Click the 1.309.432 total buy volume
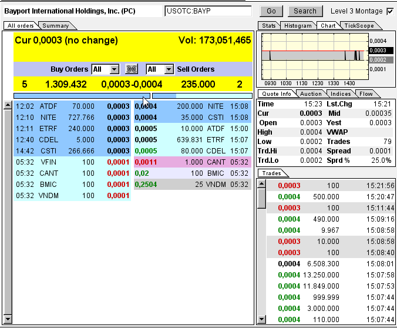Image resolution: width=397 pixels, height=328 pixels. coord(66,84)
